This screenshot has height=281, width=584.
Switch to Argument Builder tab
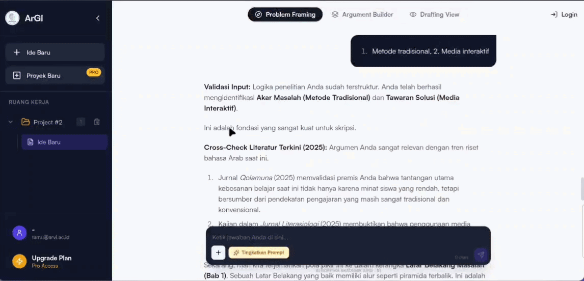[362, 15]
